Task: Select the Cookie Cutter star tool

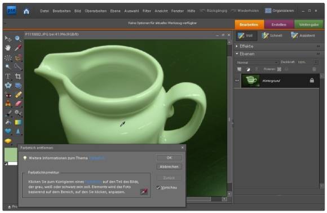Action: pyautogui.click(x=8, y=86)
